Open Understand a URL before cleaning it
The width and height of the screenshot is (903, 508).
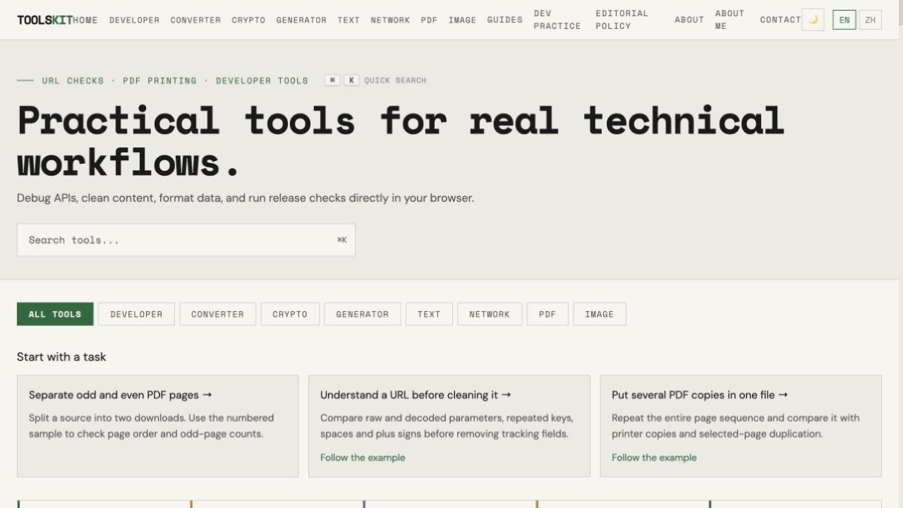[x=416, y=395]
